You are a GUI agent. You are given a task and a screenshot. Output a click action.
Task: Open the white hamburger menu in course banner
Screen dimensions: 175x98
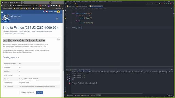pos(57,19)
